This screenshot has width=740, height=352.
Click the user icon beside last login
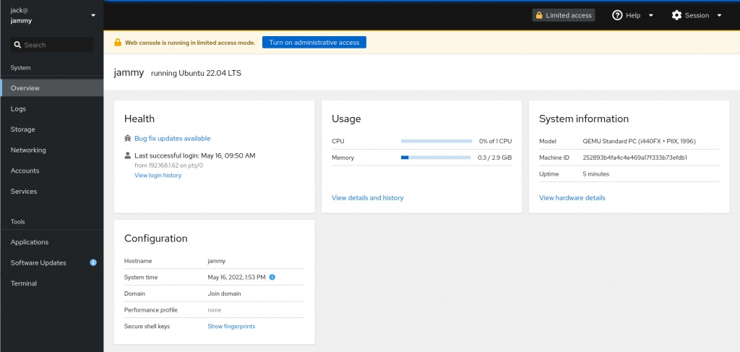pos(128,155)
